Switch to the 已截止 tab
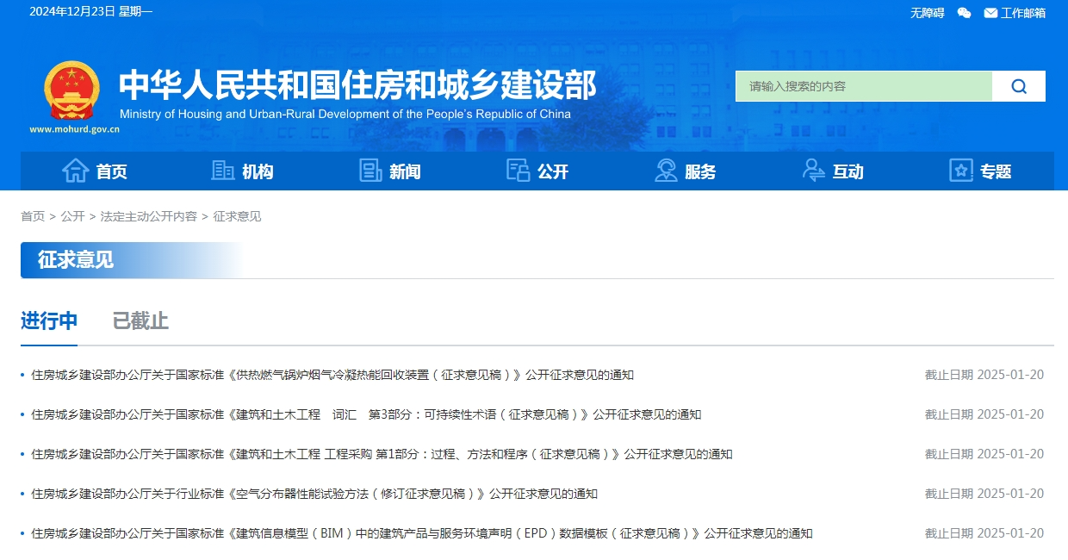The width and height of the screenshot is (1068, 560). tap(140, 321)
